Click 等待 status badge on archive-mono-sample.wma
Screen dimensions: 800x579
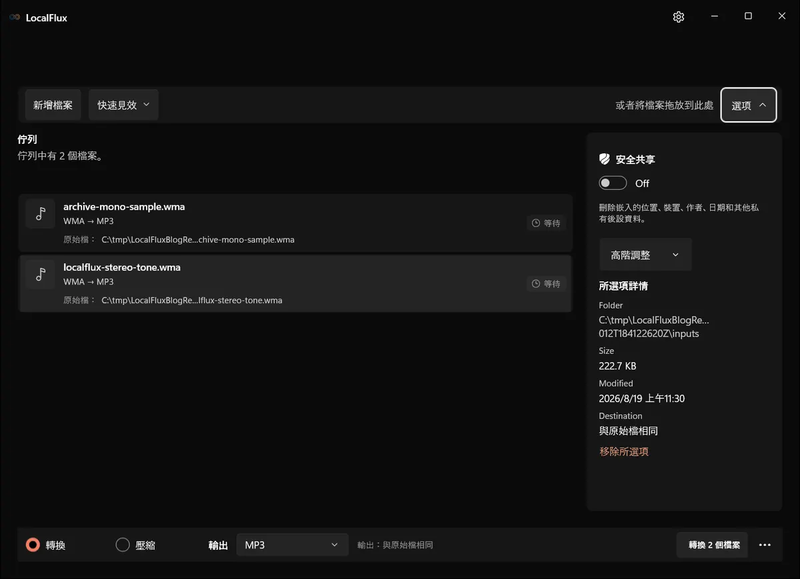pos(546,223)
